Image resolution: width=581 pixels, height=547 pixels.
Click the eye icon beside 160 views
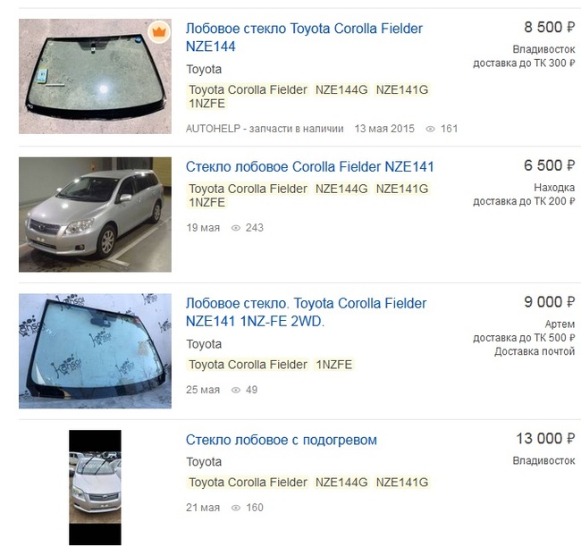[x=236, y=509]
